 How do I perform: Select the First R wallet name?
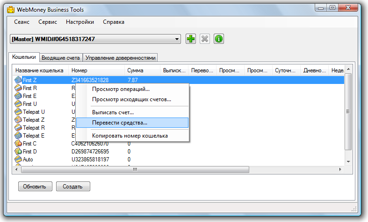coord(30,88)
